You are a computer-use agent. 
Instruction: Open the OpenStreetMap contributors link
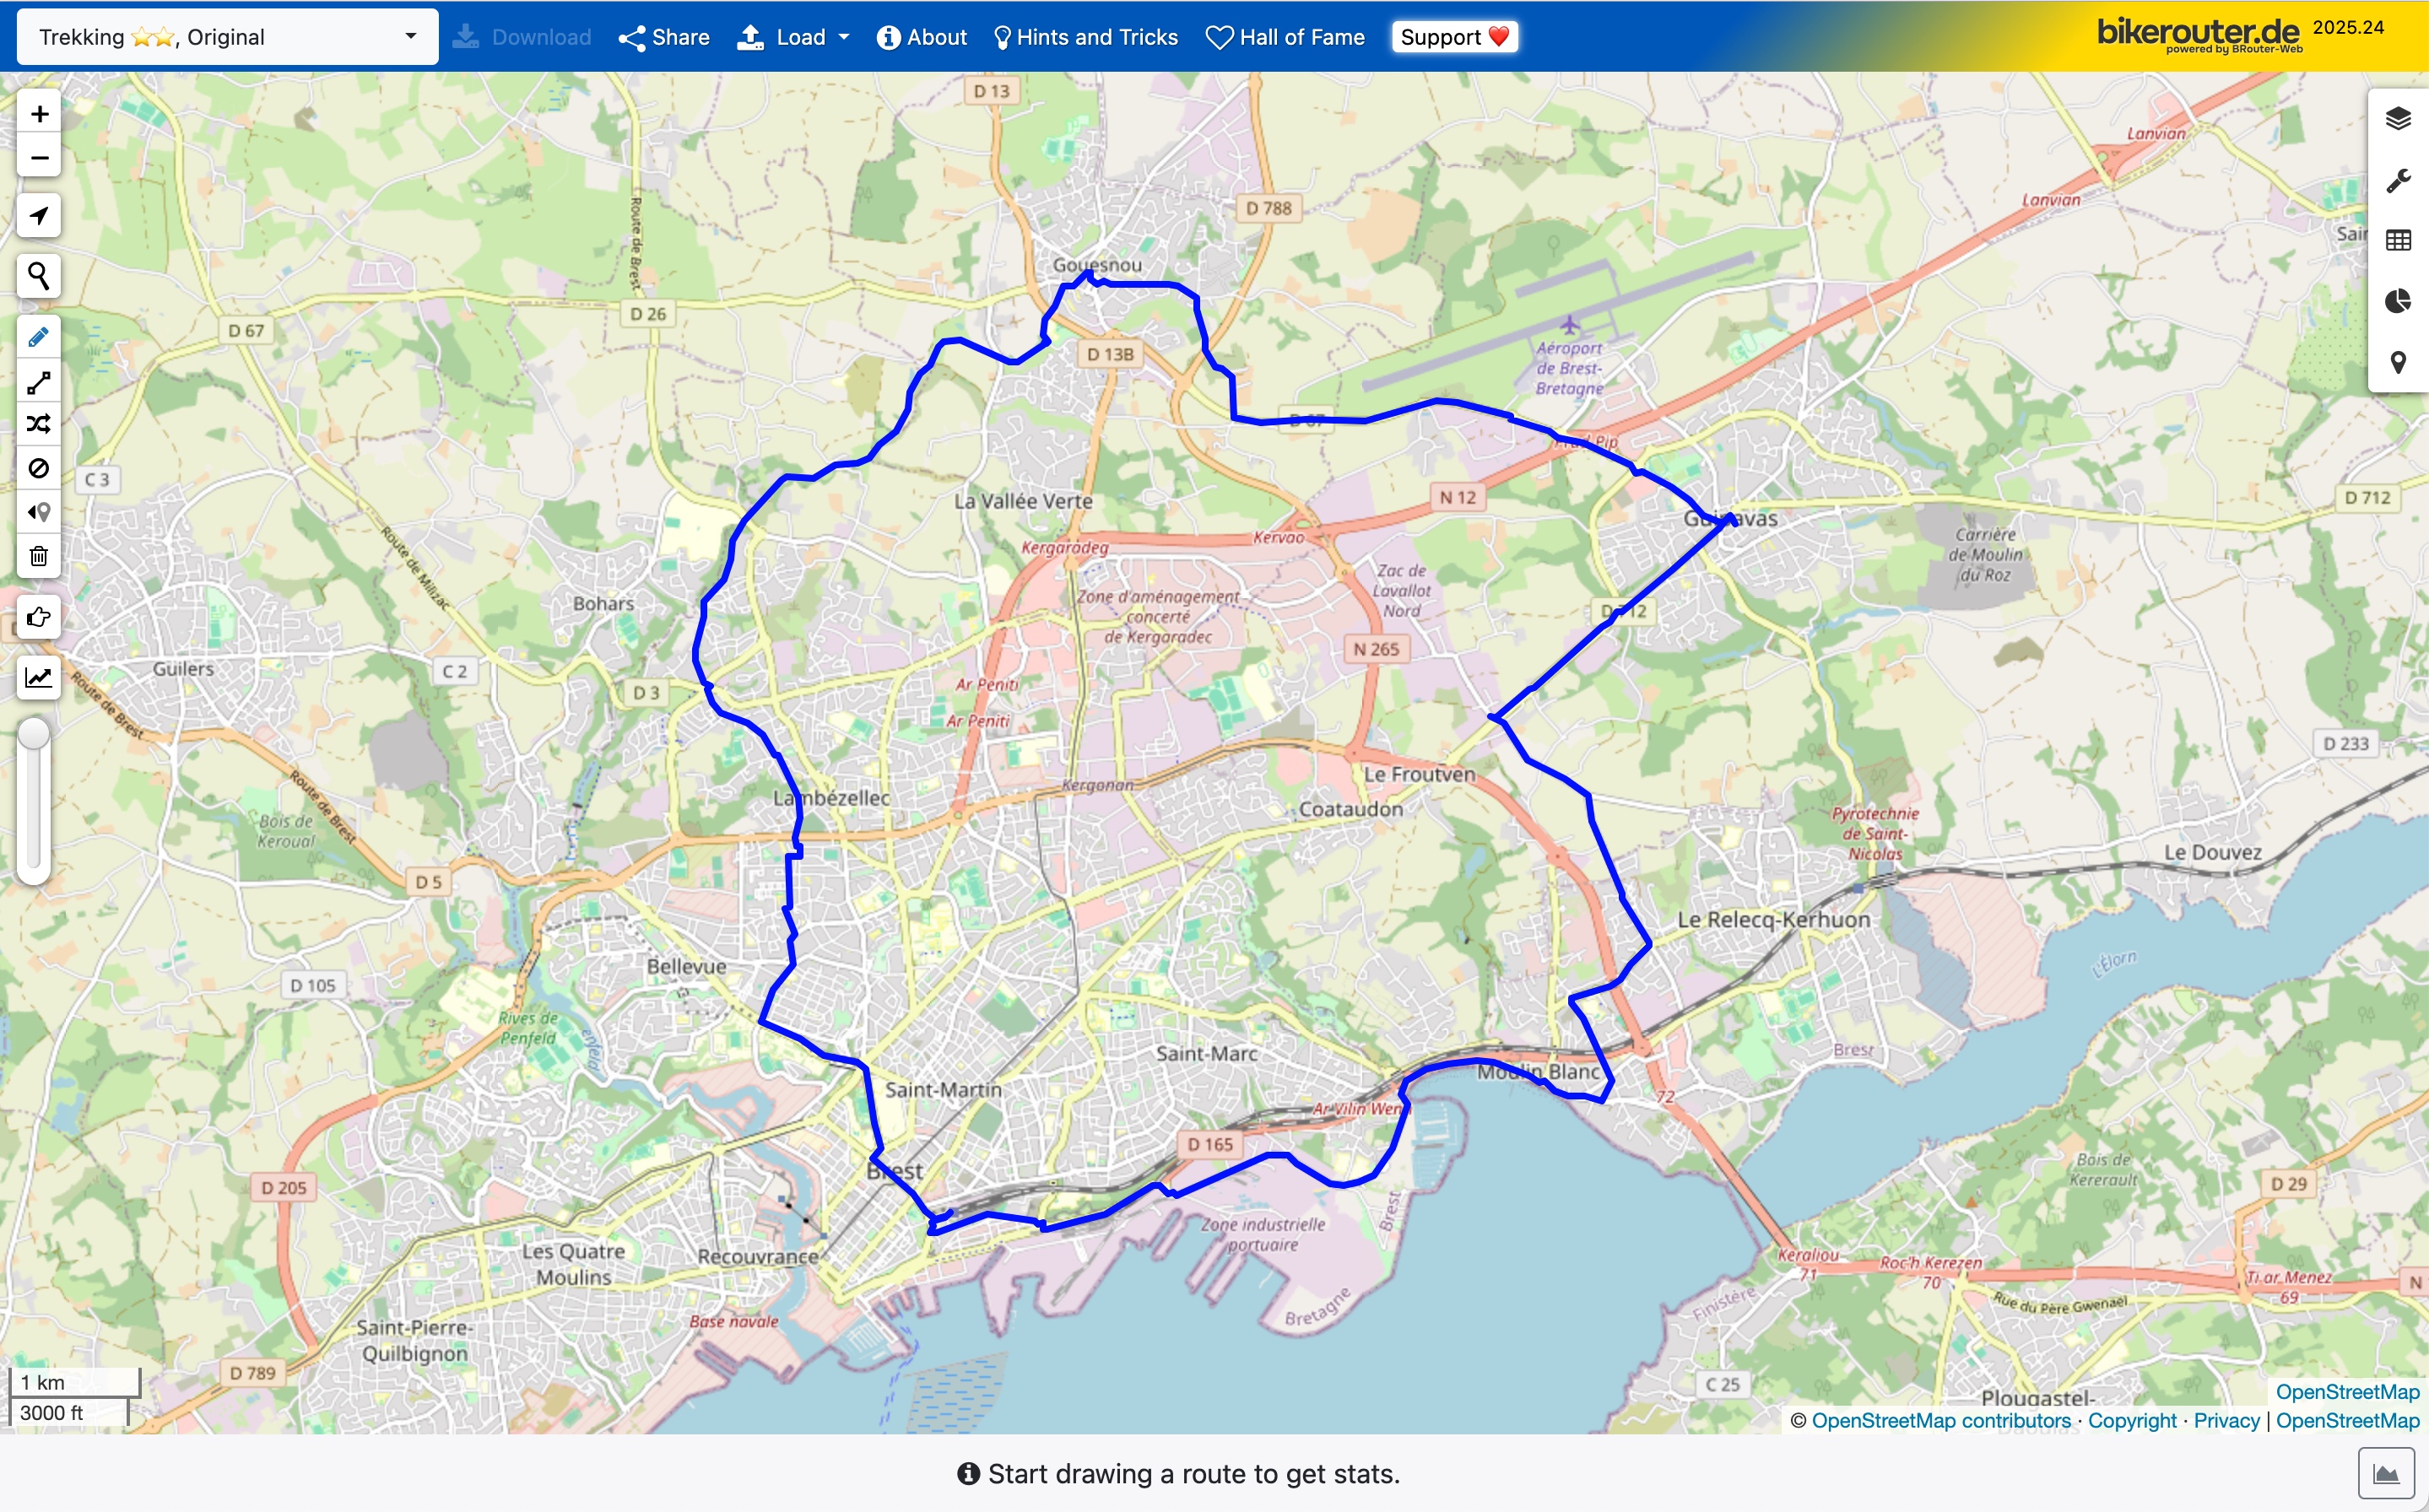[x=1940, y=1421]
